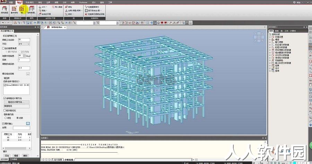This screenshot has width=312, height=164.
Task: Click the 荷载工况名称 input field
Action: coord(24,40)
